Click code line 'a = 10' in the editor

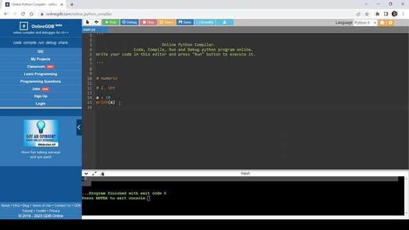click(104, 98)
